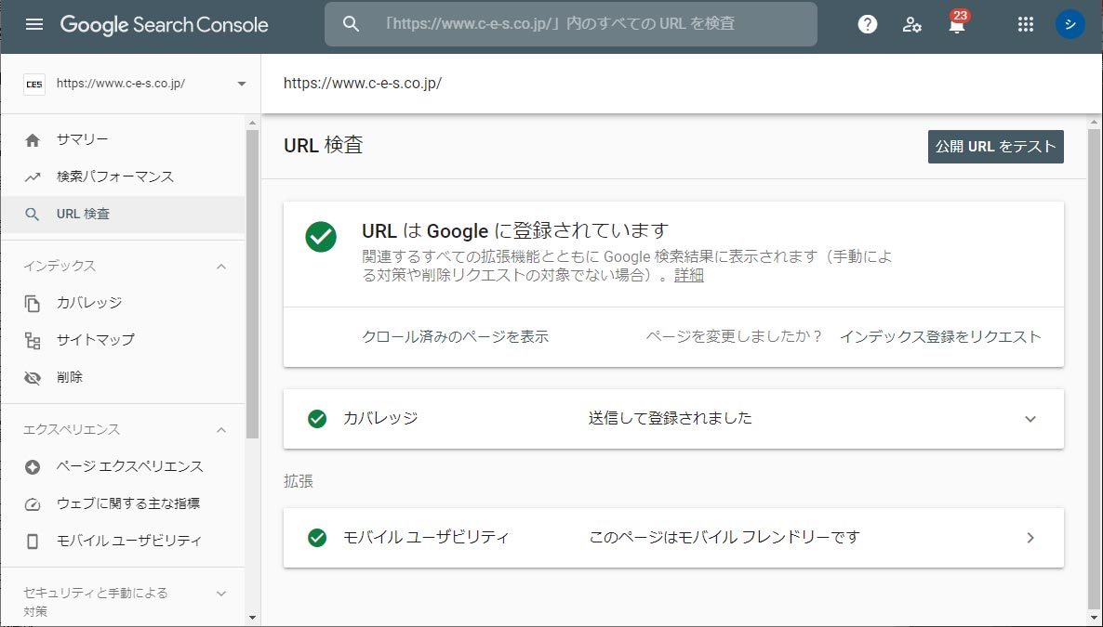1103x627 pixels.
Task: Select URL 検査 in sidebar
Action: click(123, 215)
